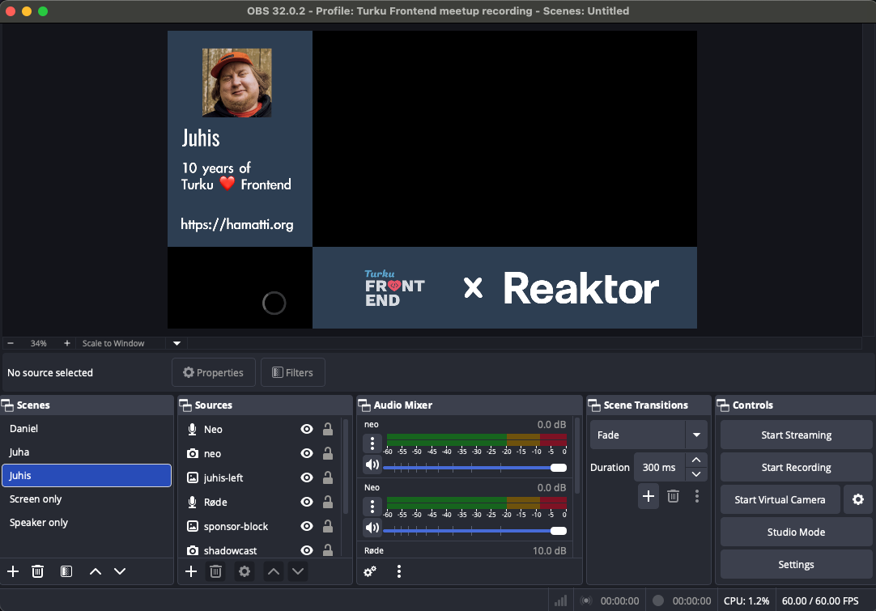Open the neo audio options menu

tap(372, 444)
